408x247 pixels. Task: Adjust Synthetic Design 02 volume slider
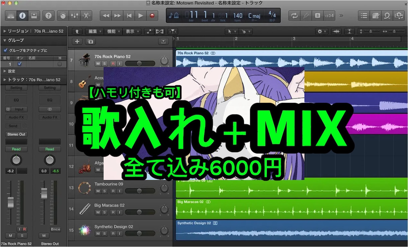point(140,233)
